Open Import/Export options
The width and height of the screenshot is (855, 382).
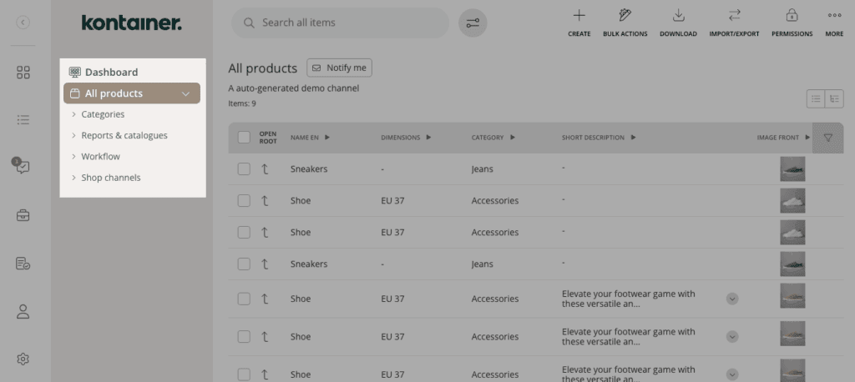[734, 16]
